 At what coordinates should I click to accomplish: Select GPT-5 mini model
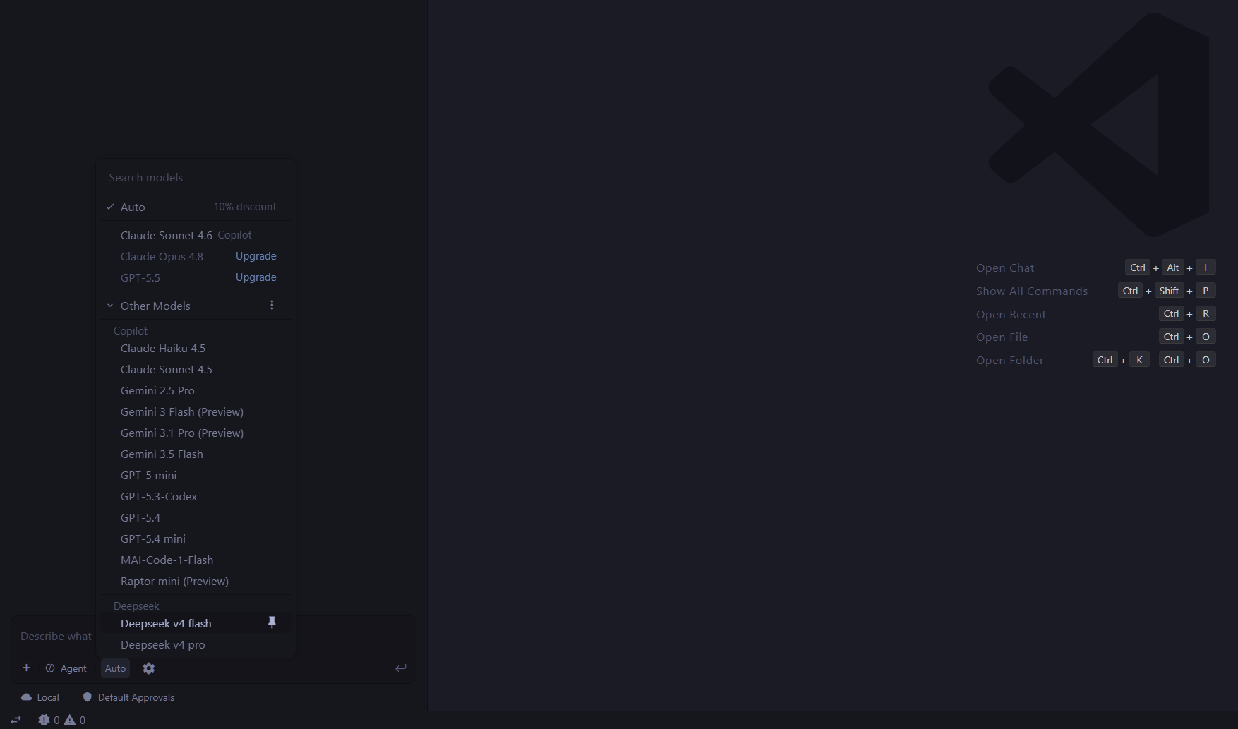pyautogui.click(x=196, y=475)
